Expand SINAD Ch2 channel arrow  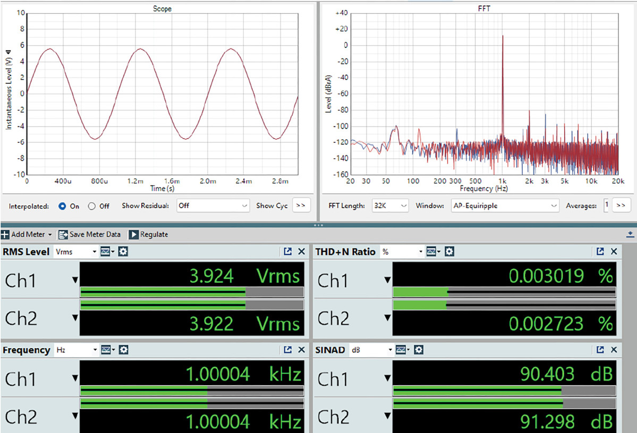click(x=387, y=415)
